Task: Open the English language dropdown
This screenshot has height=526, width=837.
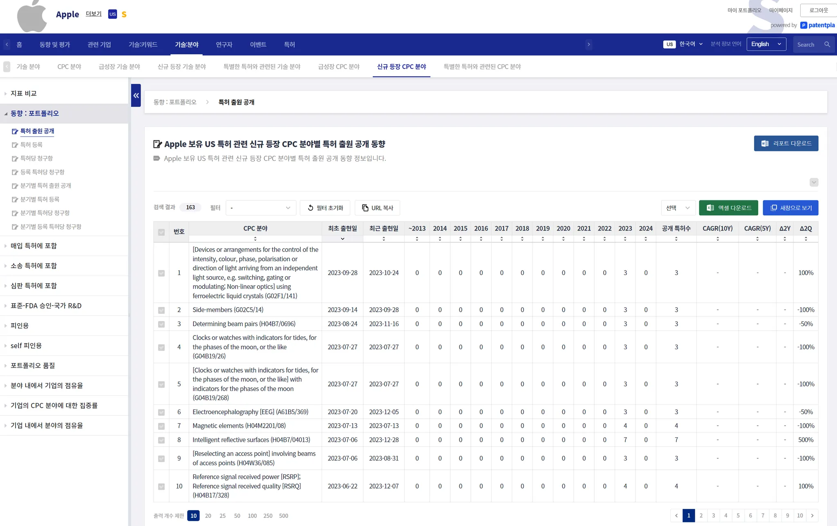Action: [x=766, y=44]
